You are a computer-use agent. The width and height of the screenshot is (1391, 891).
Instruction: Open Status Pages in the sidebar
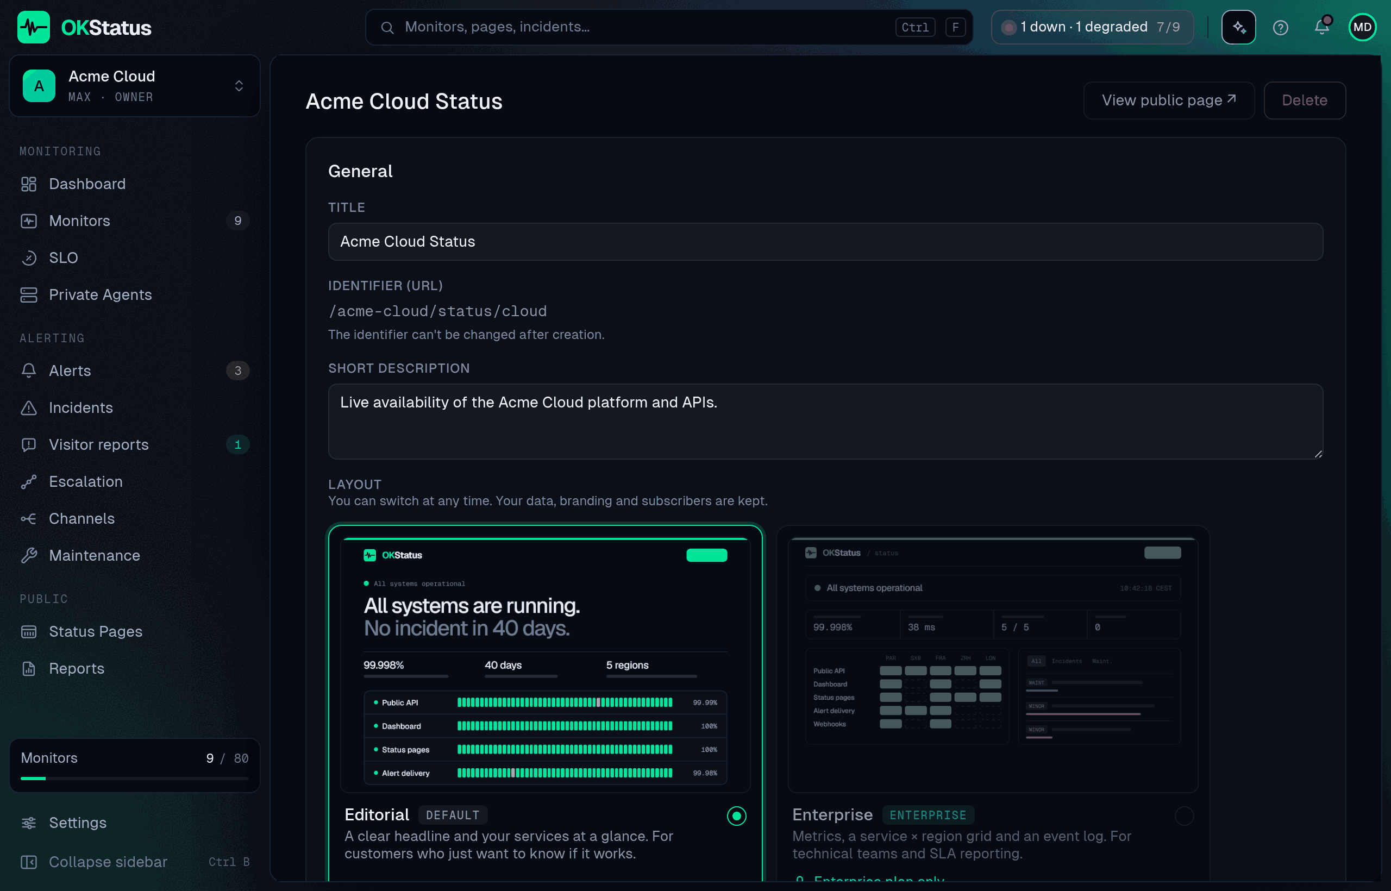134,632
